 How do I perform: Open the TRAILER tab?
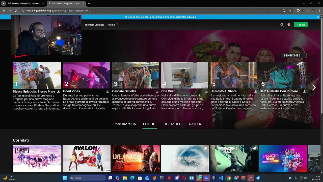194,124
